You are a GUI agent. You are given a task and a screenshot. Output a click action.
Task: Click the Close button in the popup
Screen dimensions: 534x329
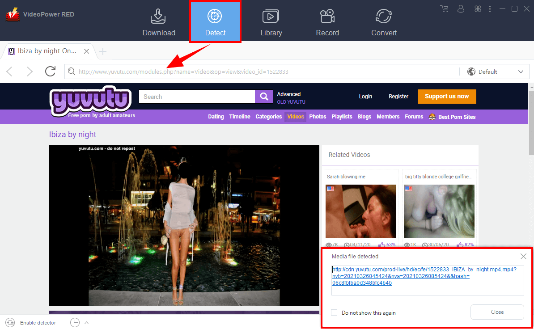click(x=497, y=312)
